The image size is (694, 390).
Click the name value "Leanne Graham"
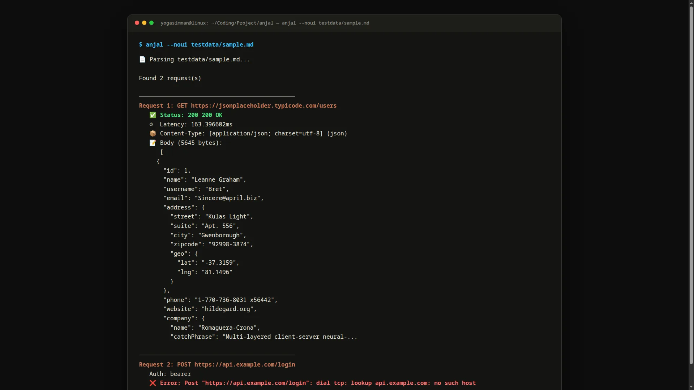pyautogui.click(x=217, y=180)
